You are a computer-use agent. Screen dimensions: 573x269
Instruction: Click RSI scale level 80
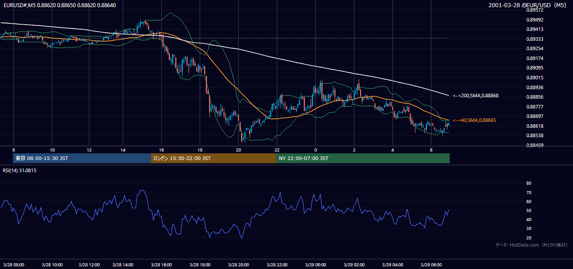pos(529,183)
